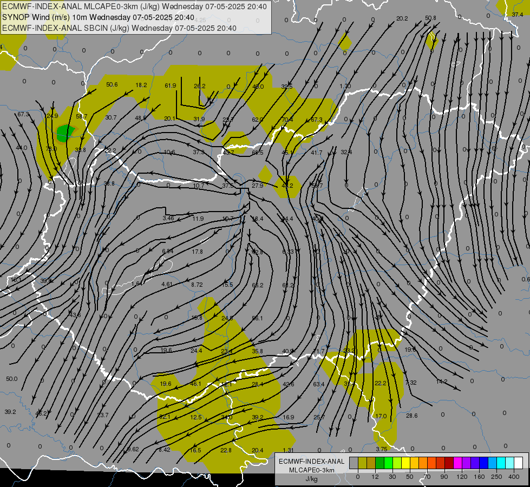Screen dimensions: 530x487
Task: Click the map value 58.7
Action: [x=81, y=116]
